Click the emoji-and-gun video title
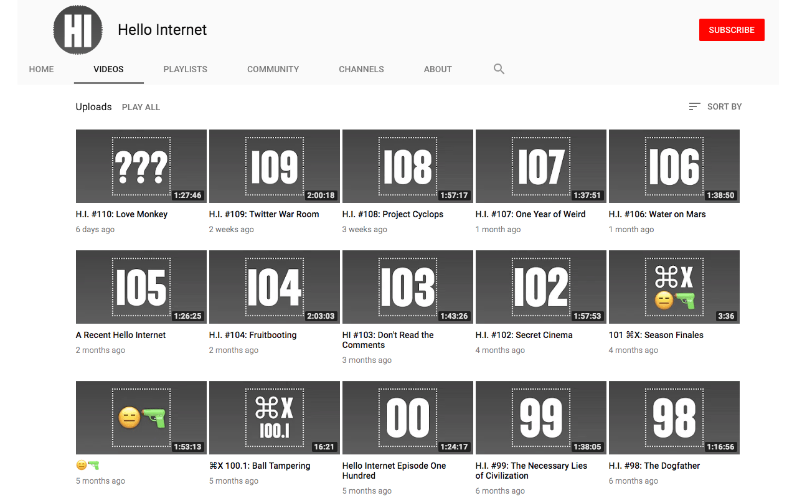Viewport: 797px width, 498px height. (88, 466)
